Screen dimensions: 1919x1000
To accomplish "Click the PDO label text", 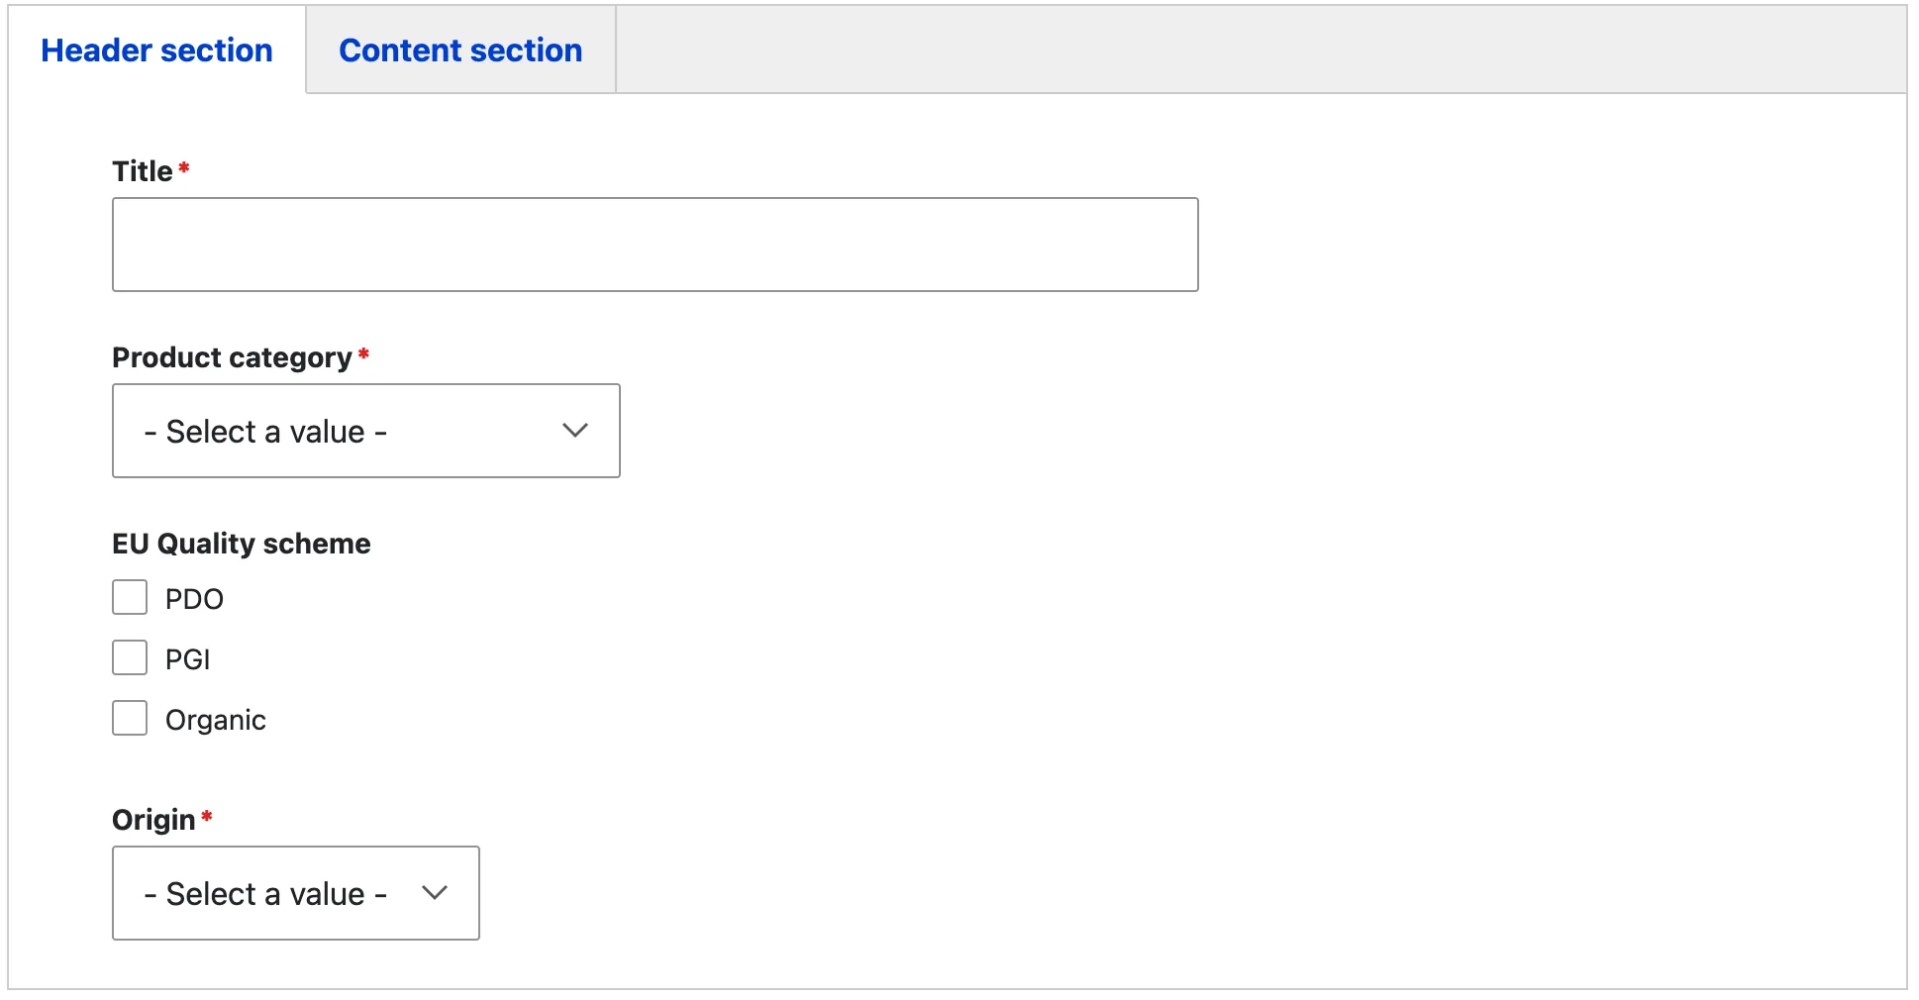I will point(194,599).
